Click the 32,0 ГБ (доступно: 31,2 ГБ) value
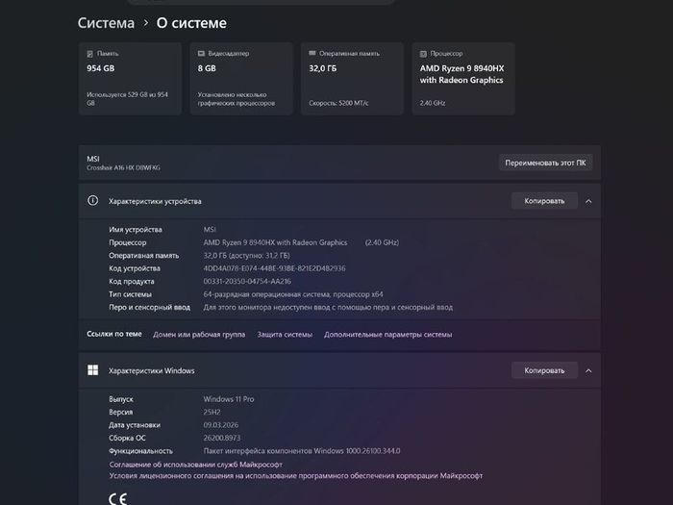 (247, 256)
